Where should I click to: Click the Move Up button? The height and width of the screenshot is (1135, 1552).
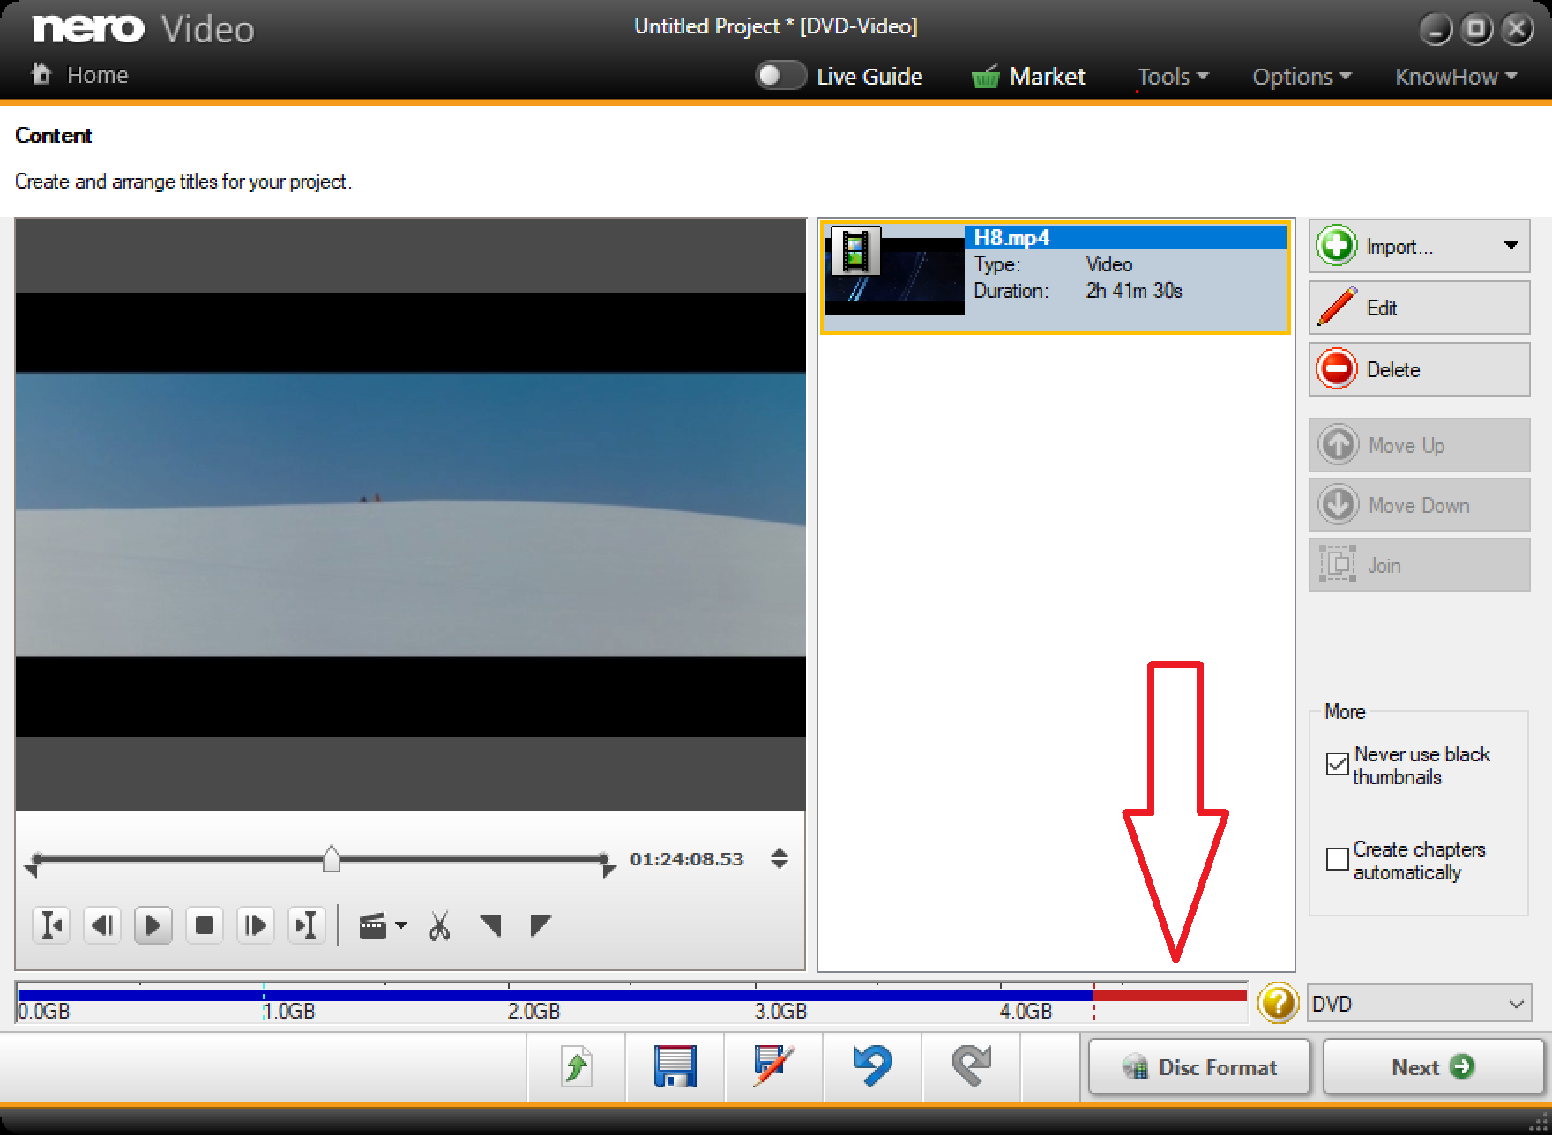click(1419, 445)
